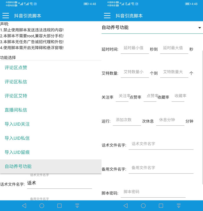203x211 pixels.
Task: Focus right screen 备用文件名字 input field
Action: (161, 168)
